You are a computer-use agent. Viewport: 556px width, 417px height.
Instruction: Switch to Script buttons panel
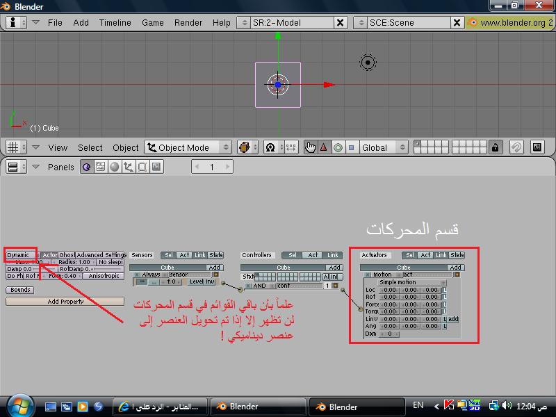101,167
